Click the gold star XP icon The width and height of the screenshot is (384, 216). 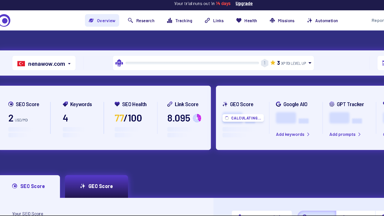[x=273, y=63]
